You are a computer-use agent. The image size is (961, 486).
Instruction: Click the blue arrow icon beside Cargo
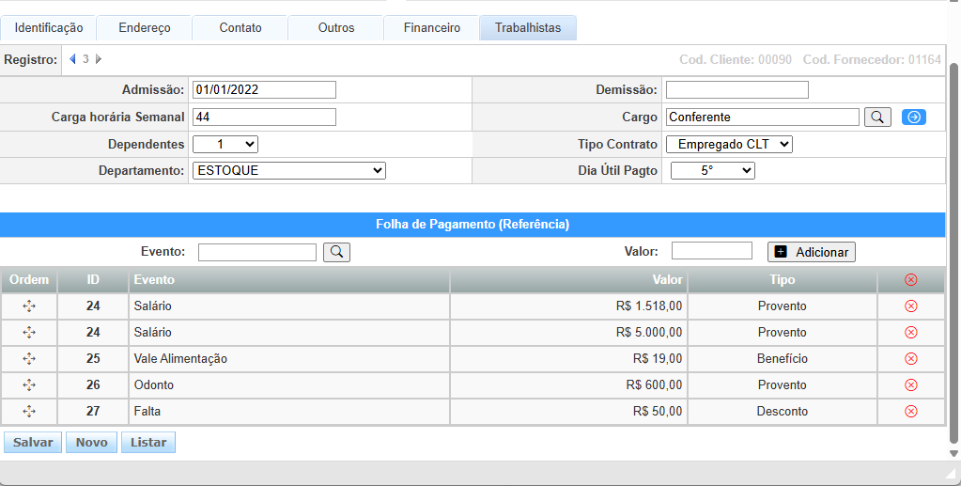tap(913, 118)
